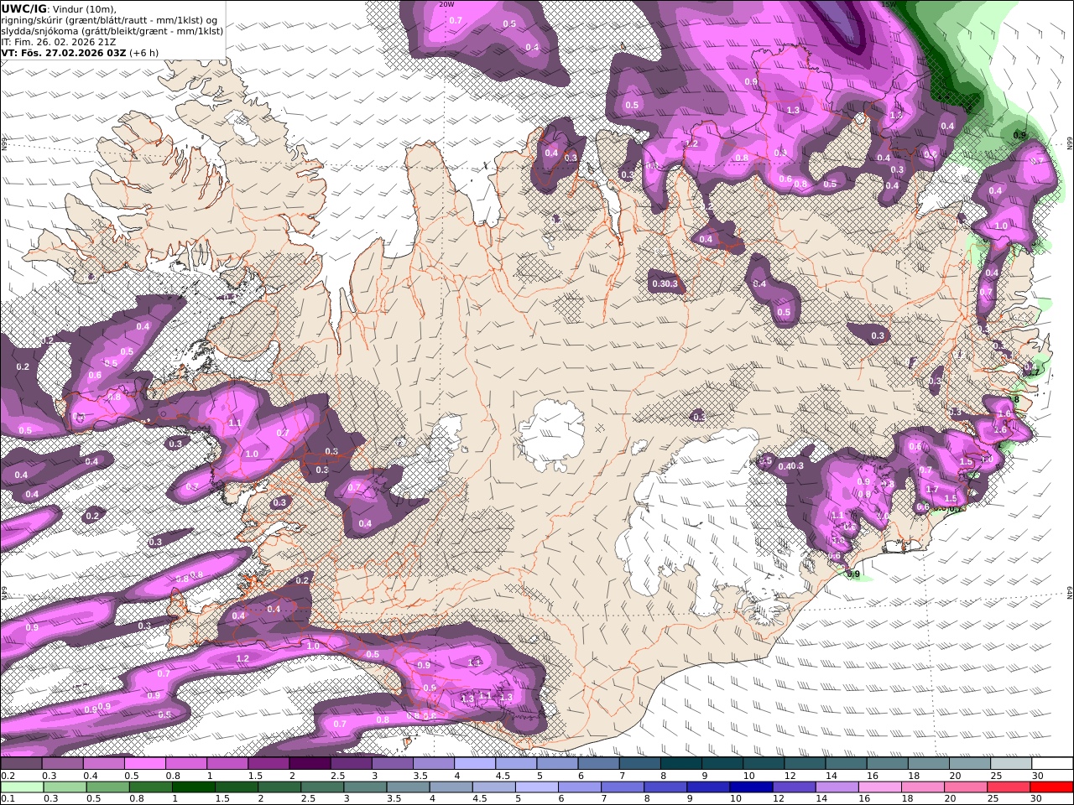Image resolution: width=1074 pixels, height=805 pixels.
Task: Click the "rigning/skúrir" legend description line
Action: tap(111, 19)
